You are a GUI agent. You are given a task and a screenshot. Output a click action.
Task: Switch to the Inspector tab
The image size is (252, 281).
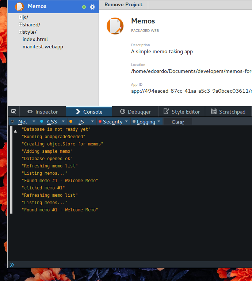[43, 112]
